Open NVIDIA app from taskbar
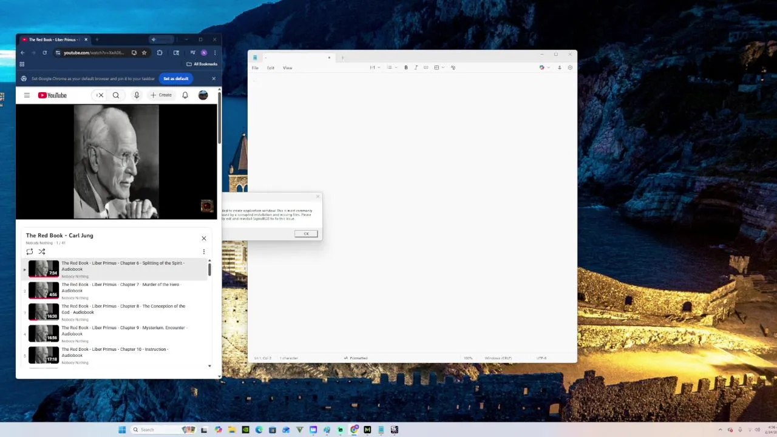777x437 pixels. tap(245, 430)
